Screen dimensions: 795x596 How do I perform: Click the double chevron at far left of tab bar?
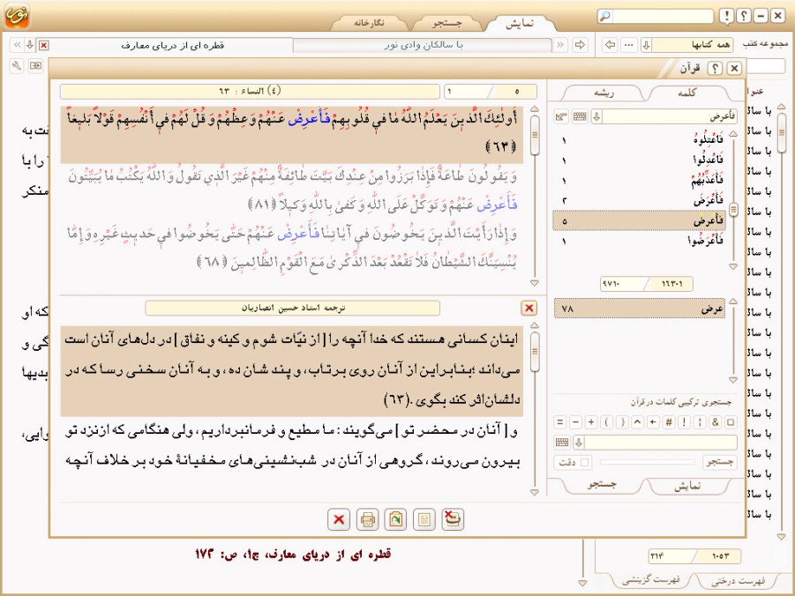click(18, 45)
